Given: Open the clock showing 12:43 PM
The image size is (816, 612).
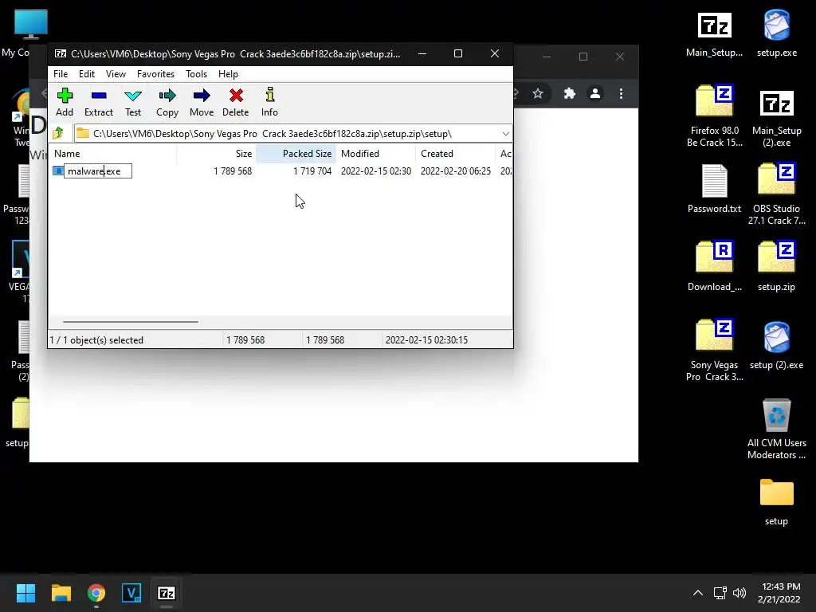Looking at the screenshot, I should coord(780,593).
